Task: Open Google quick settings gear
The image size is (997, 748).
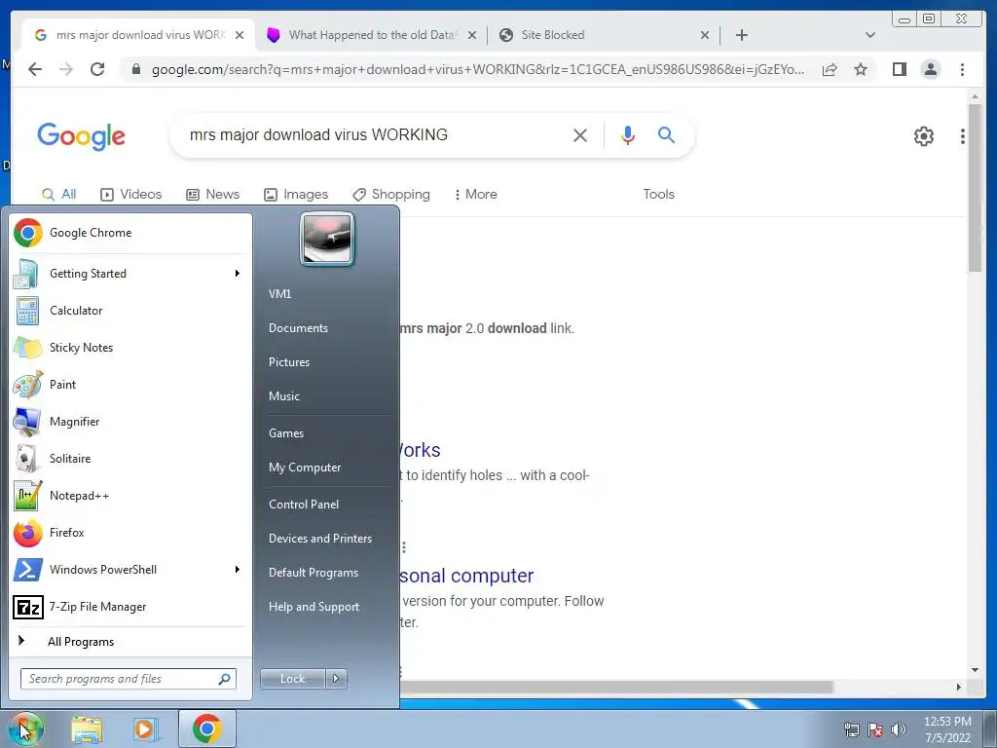Action: [x=924, y=136]
